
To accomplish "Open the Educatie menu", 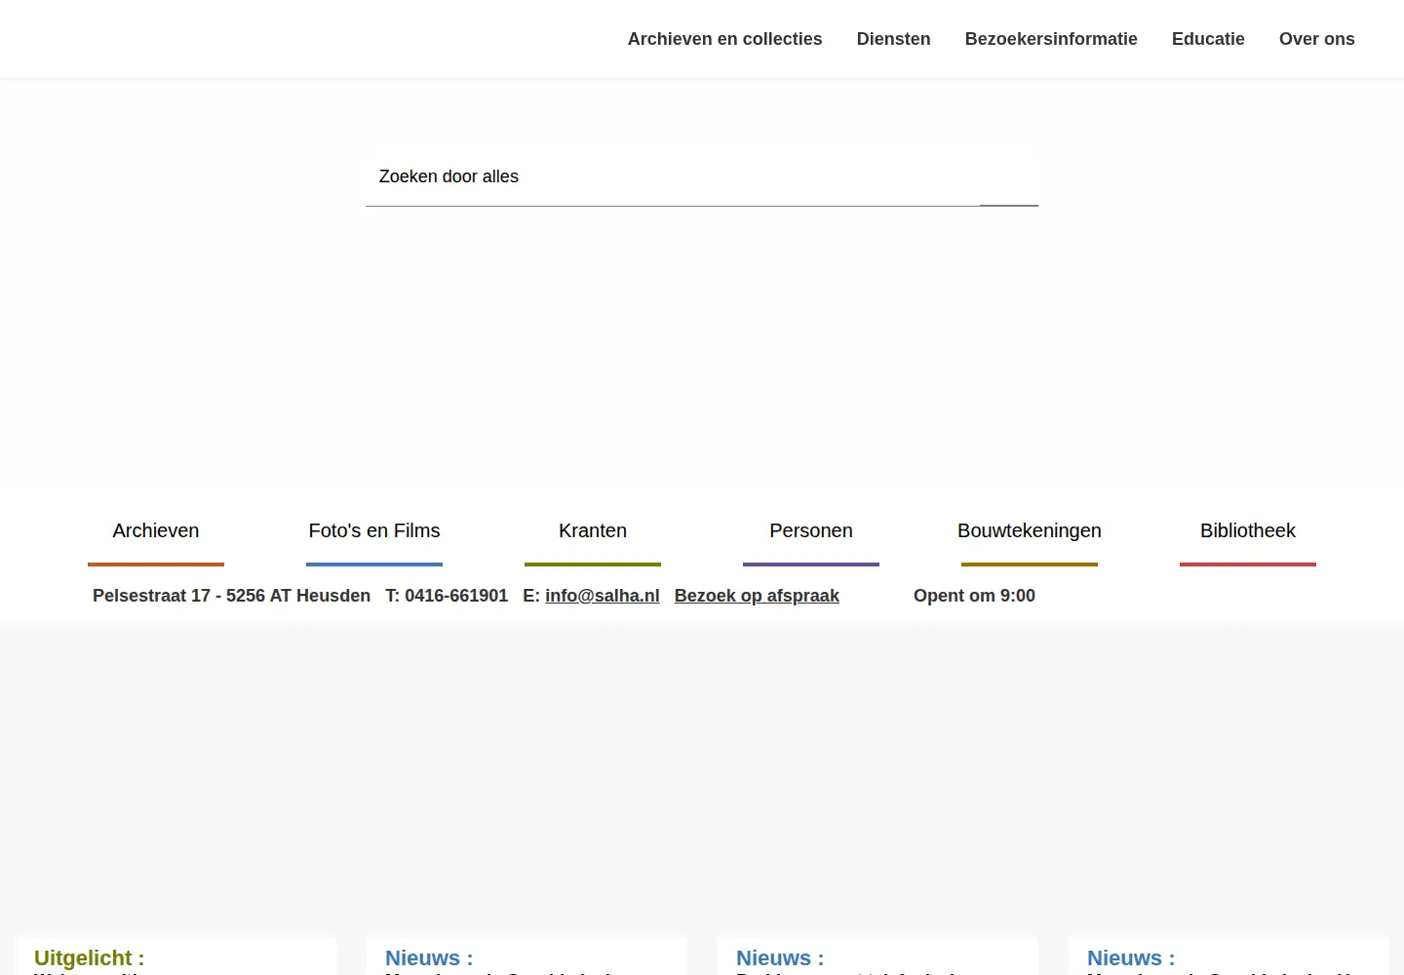I will coord(1208,39).
